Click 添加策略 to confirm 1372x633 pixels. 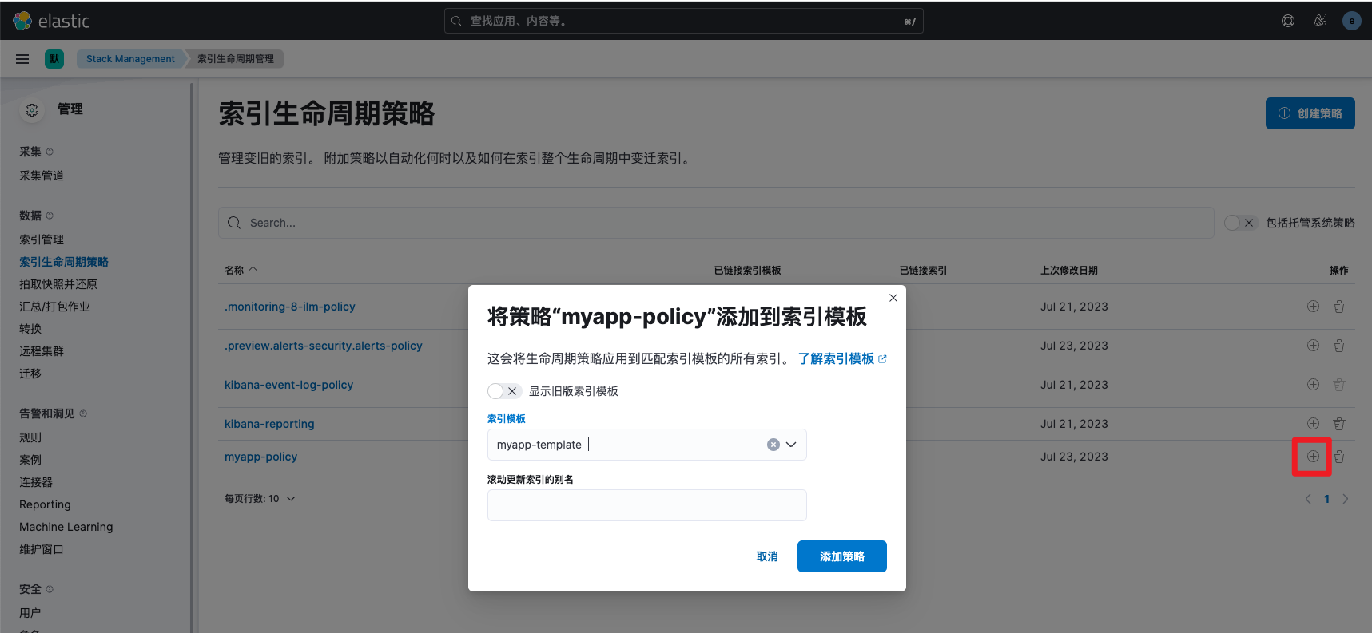click(841, 556)
